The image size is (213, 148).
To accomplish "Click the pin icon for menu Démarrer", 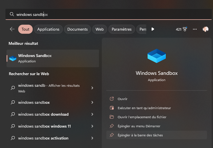I will [112, 126].
